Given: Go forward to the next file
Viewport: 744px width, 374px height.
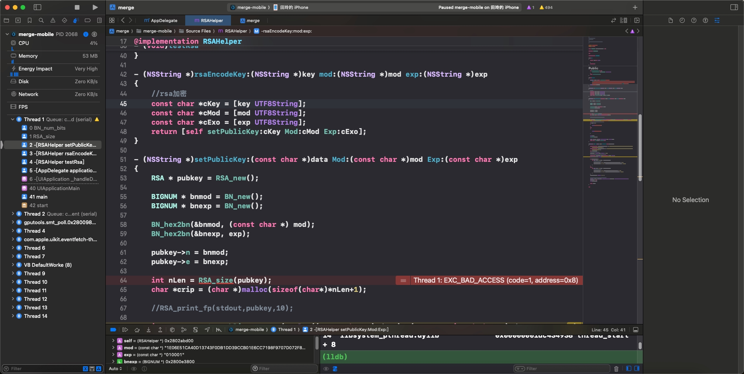Looking at the screenshot, I should point(131,21).
